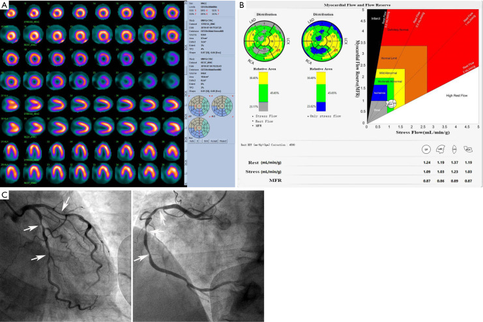The height and width of the screenshot is (322, 483).
Task: Click the Grid button below polar maps
Action: click(x=206, y=141)
